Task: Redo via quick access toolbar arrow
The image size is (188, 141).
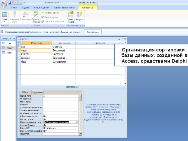Action: coord(18,2)
